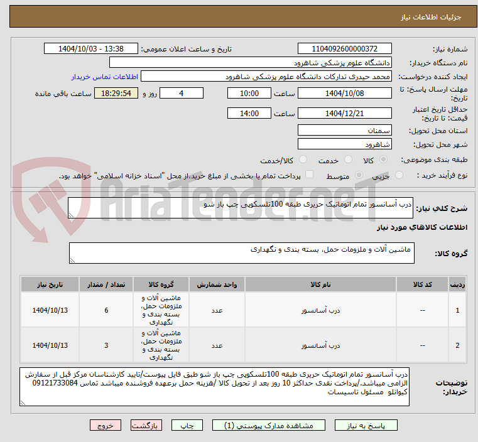
Task: Open مشاهده مدارک پیوستی (1) button
Action: (269, 425)
